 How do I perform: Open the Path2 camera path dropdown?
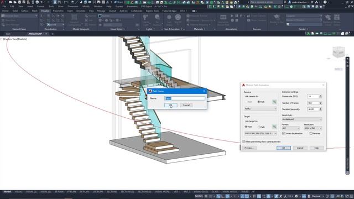point(261,109)
